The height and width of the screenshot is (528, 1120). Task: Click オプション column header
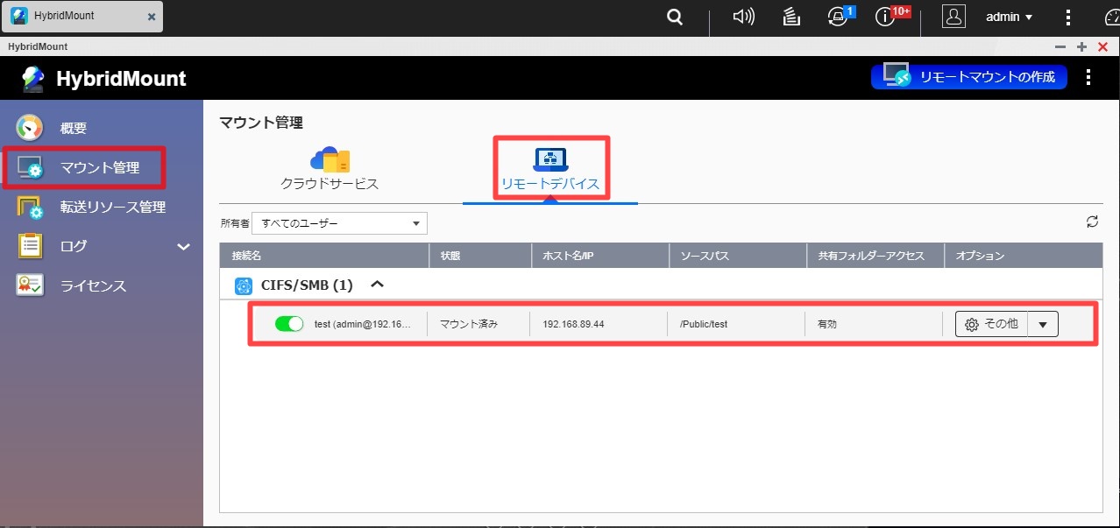[1024, 256]
